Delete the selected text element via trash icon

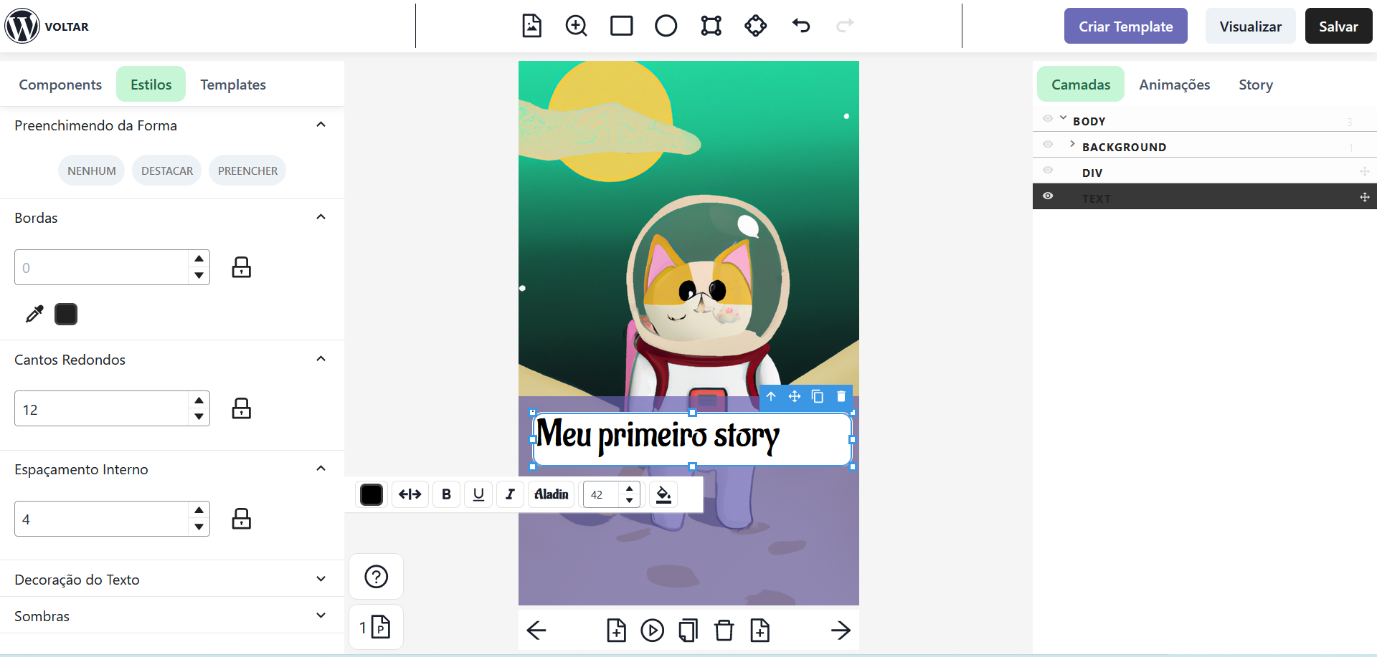[841, 396]
